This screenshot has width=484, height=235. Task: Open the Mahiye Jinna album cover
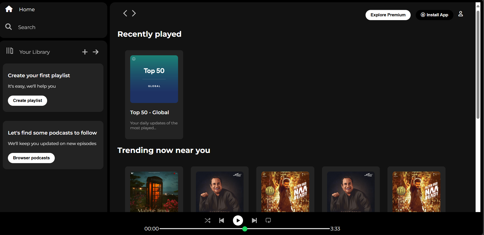[154, 192]
